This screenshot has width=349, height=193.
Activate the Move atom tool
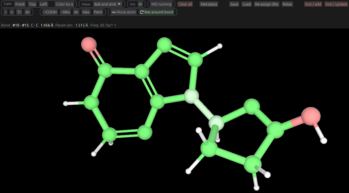point(124,12)
